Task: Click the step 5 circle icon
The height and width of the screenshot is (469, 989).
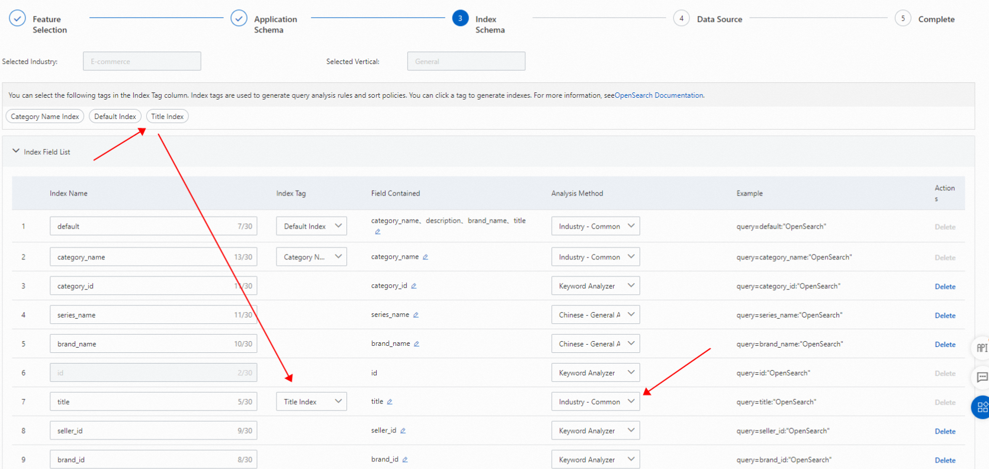Action: 903,18
